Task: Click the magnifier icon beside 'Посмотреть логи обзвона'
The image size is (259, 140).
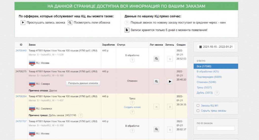Action: click(70, 23)
